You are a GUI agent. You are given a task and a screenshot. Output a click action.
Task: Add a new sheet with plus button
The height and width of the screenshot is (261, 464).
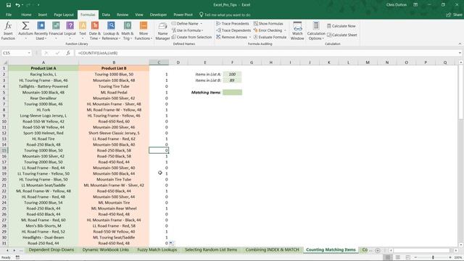click(378, 250)
